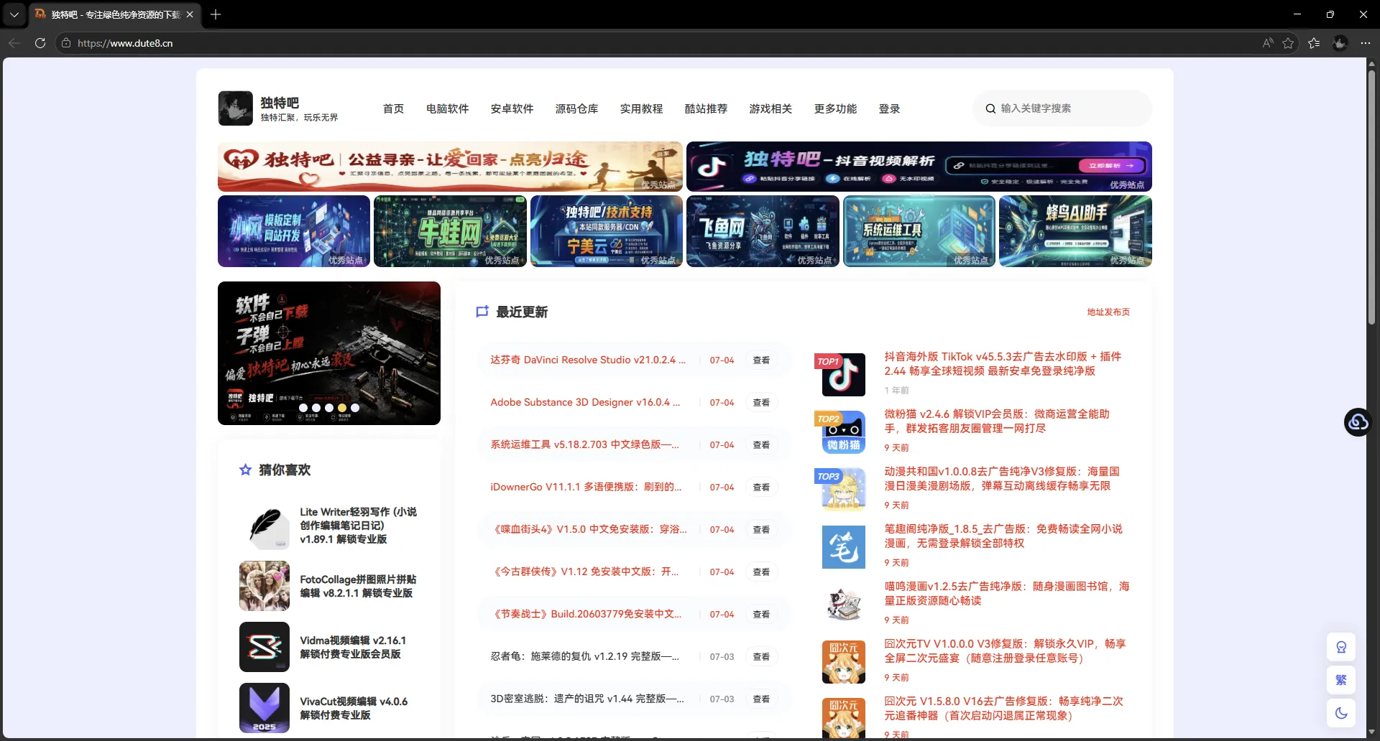Open 游戏相关 navigation menu
The width and height of the screenshot is (1380, 741).
click(x=770, y=108)
